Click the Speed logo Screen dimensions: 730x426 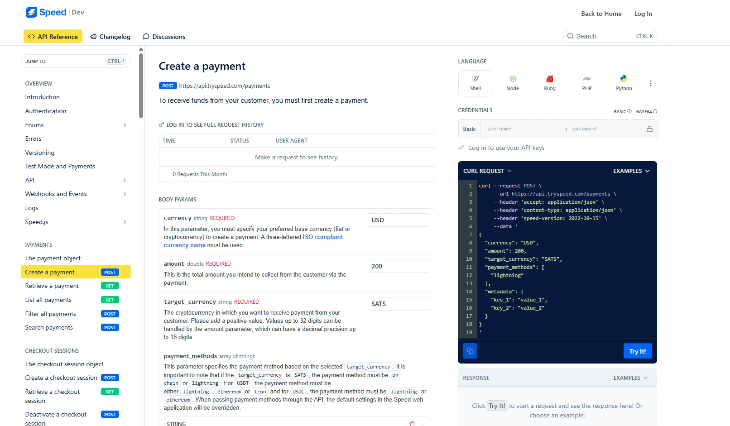coord(46,13)
